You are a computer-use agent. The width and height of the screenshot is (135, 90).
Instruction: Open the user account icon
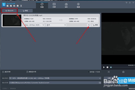coord(130,2)
